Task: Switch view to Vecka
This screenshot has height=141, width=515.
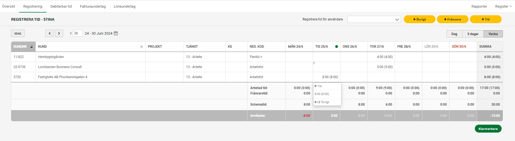Action: click(493, 34)
